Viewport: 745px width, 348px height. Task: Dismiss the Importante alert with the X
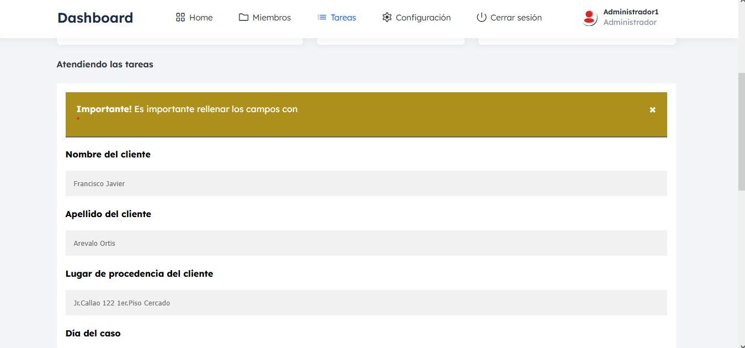(x=652, y=110)
